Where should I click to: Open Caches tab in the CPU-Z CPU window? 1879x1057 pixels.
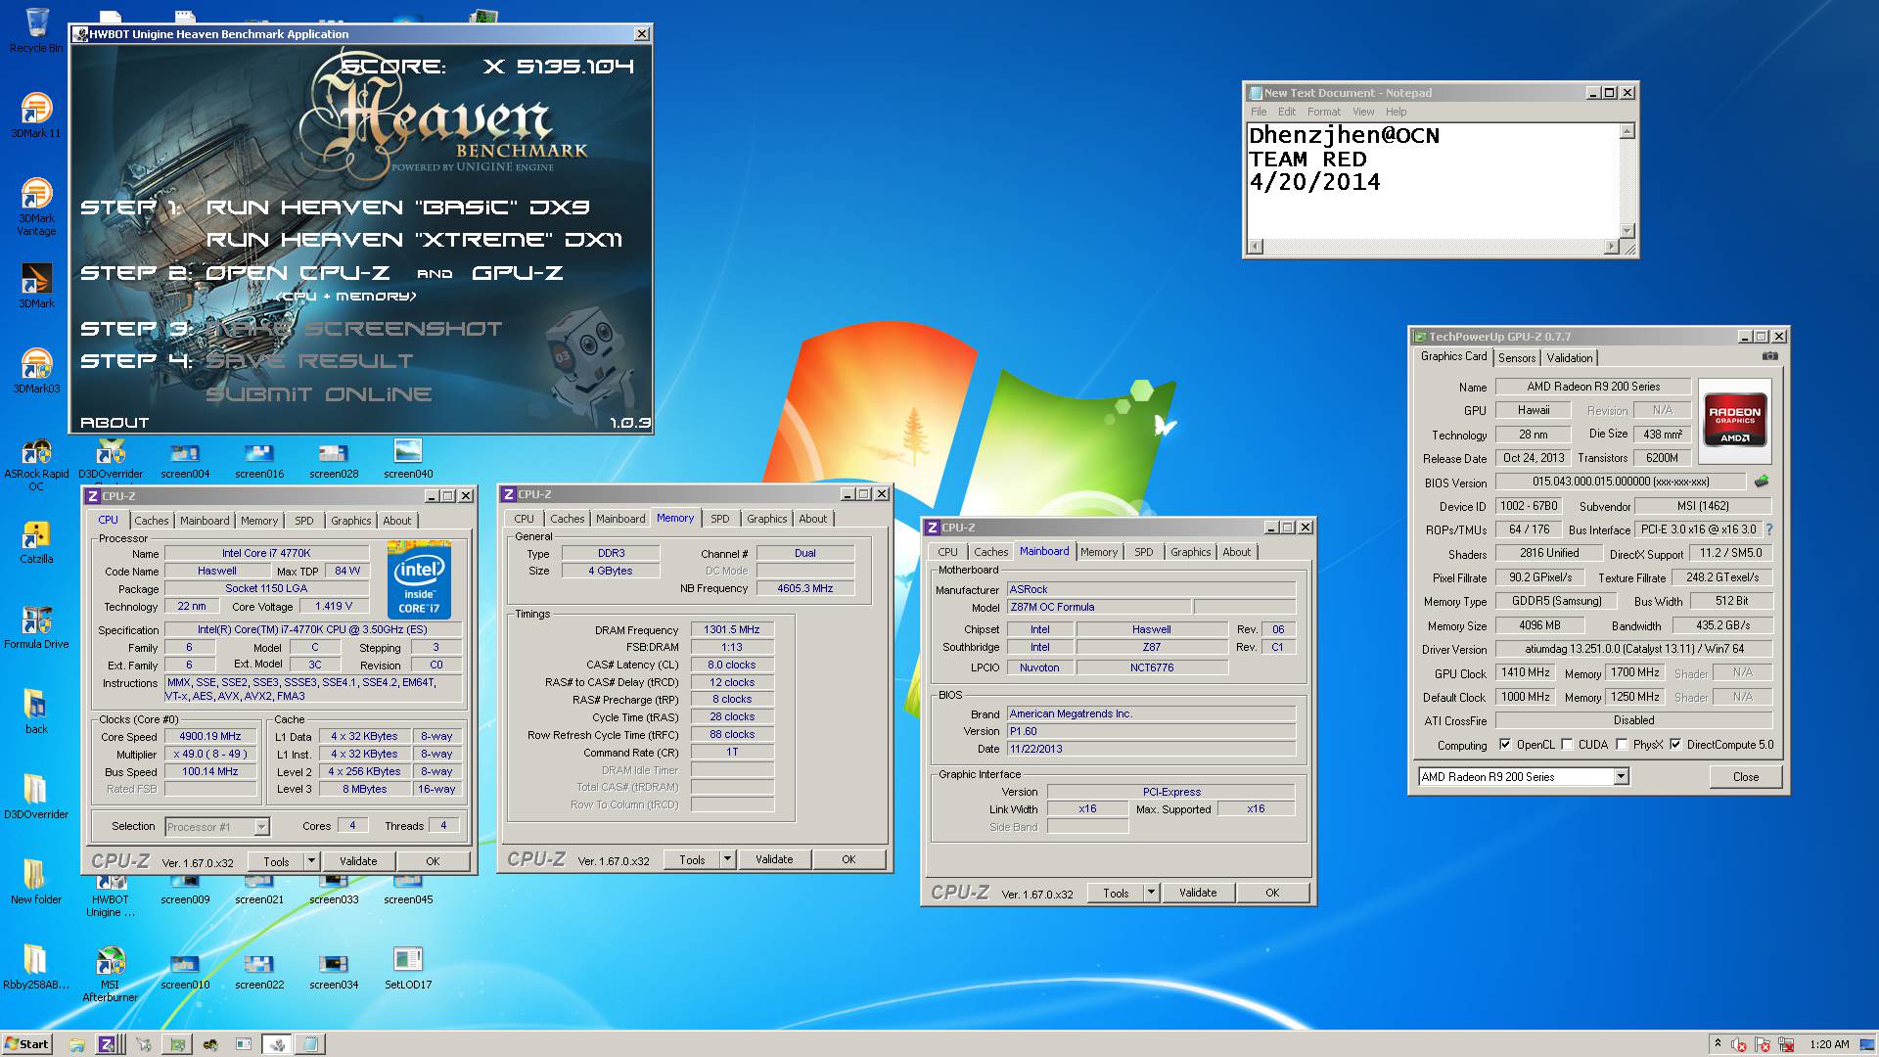click(152, 521)
